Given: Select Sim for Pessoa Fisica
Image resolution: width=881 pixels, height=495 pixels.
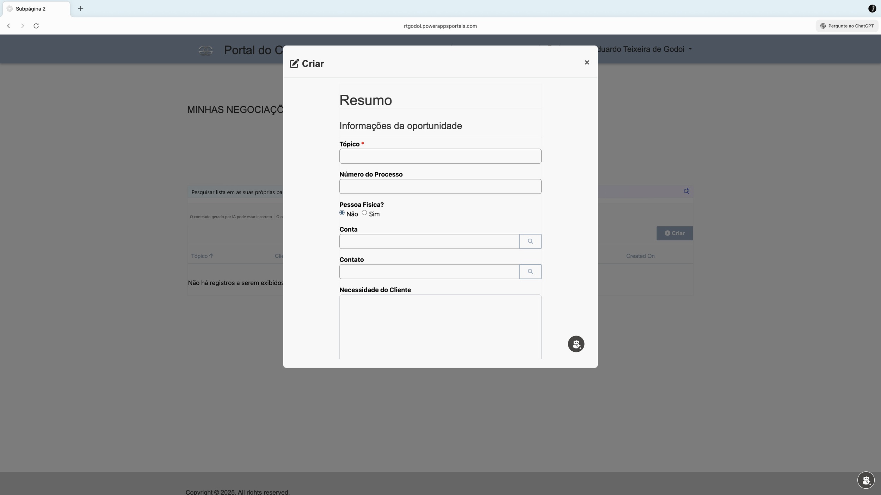Looking at the screenshot, I should click(x=364, y=213).
